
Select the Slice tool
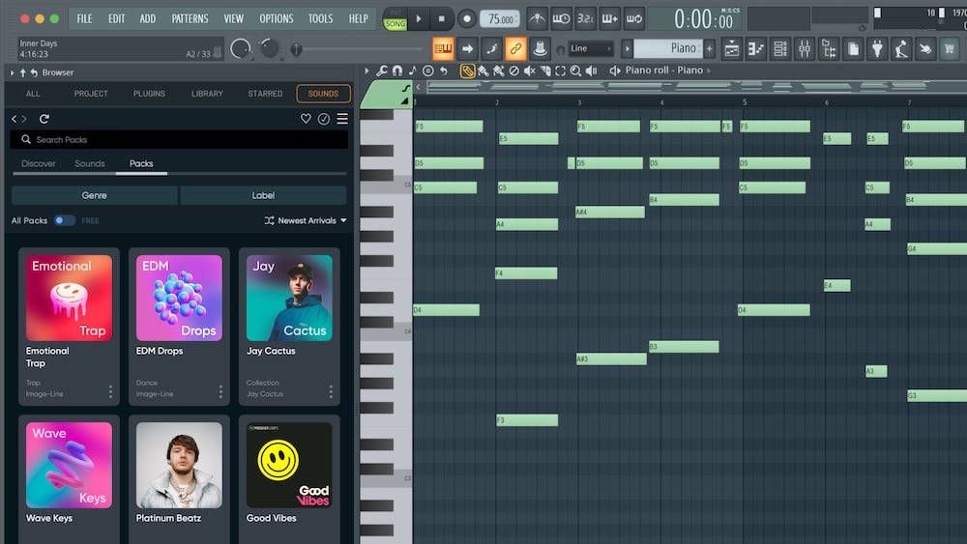point(545,71)
